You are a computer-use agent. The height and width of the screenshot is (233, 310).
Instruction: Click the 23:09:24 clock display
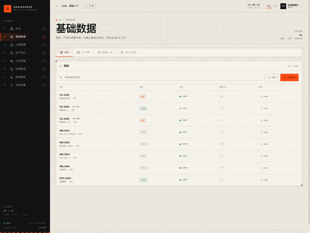tap(254, 5)
